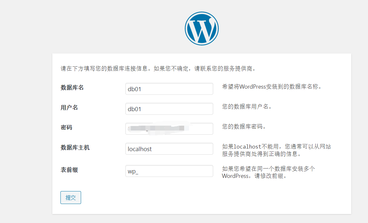Click the description 希望将WordPress安装到的数据库名称
The height and width of the screenshot is (223, 368).
coord(271,87)
